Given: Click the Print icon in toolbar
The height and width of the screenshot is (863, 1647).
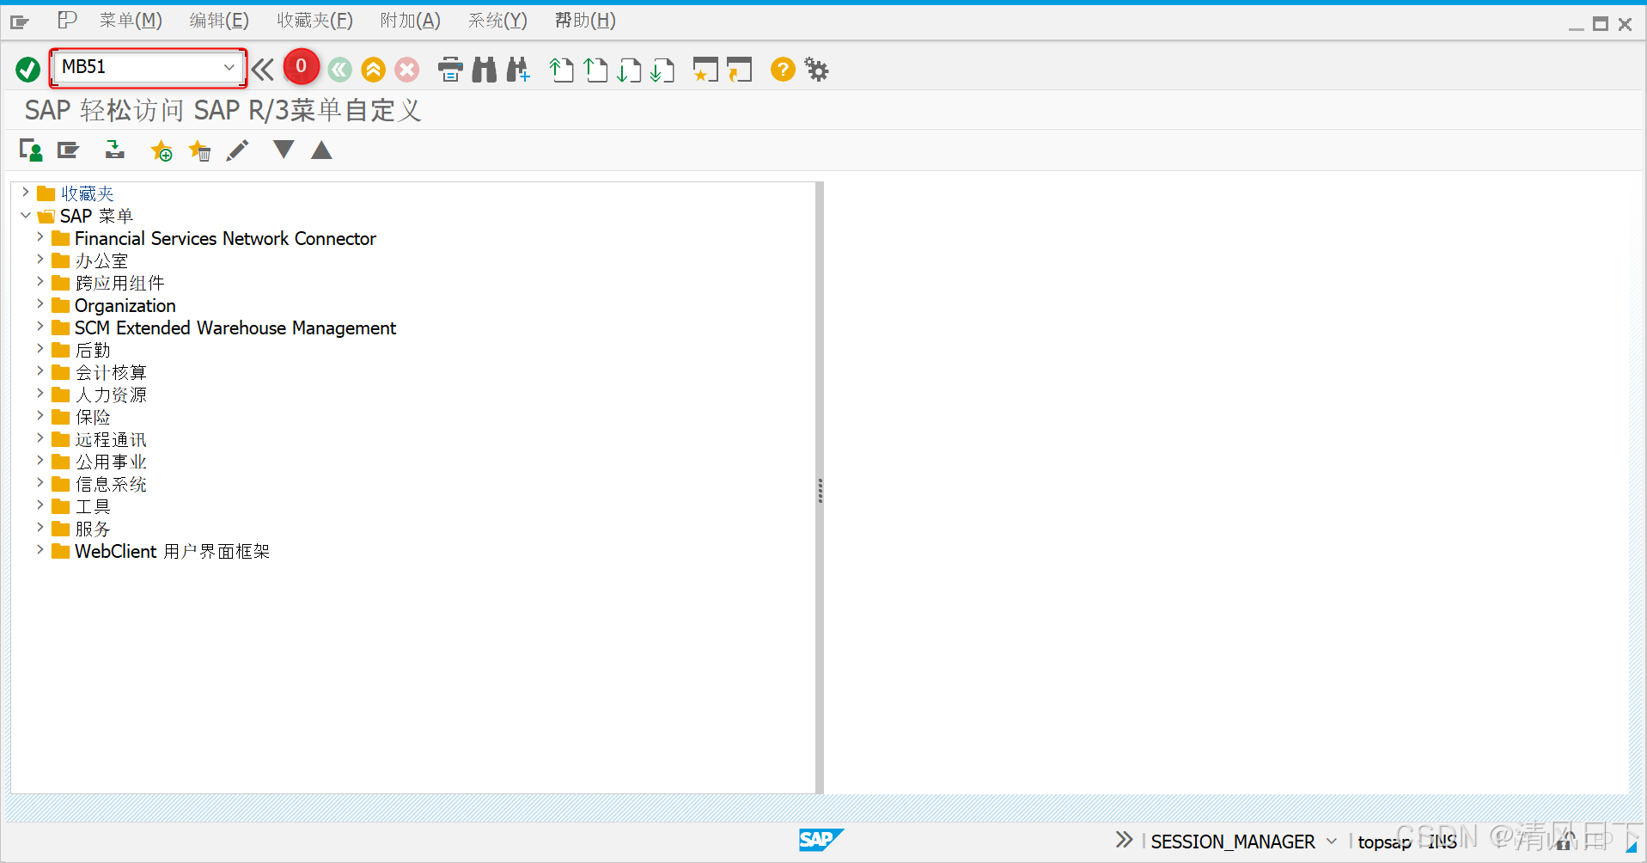Looking at the screenshot, I should [x=450, y=70].
